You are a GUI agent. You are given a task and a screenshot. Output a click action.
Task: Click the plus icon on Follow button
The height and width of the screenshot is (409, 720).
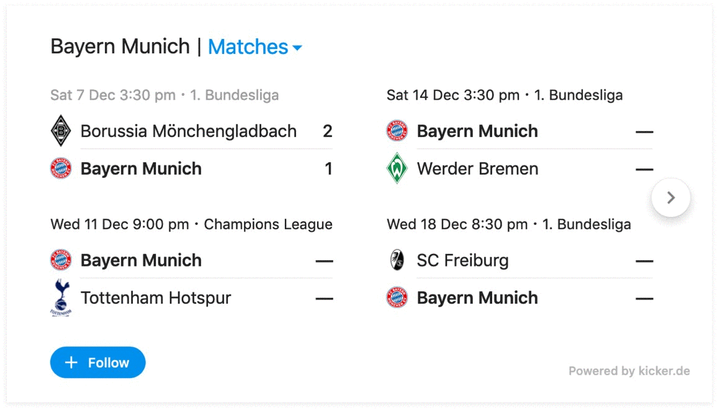tap(71, 363)
